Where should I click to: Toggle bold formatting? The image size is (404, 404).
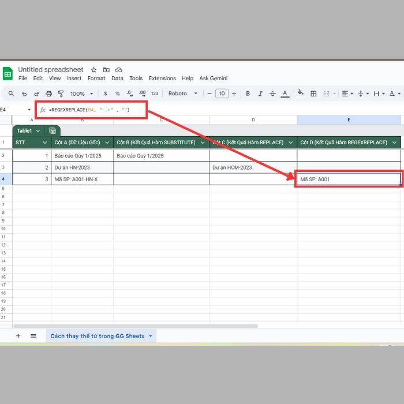[248, 93]
